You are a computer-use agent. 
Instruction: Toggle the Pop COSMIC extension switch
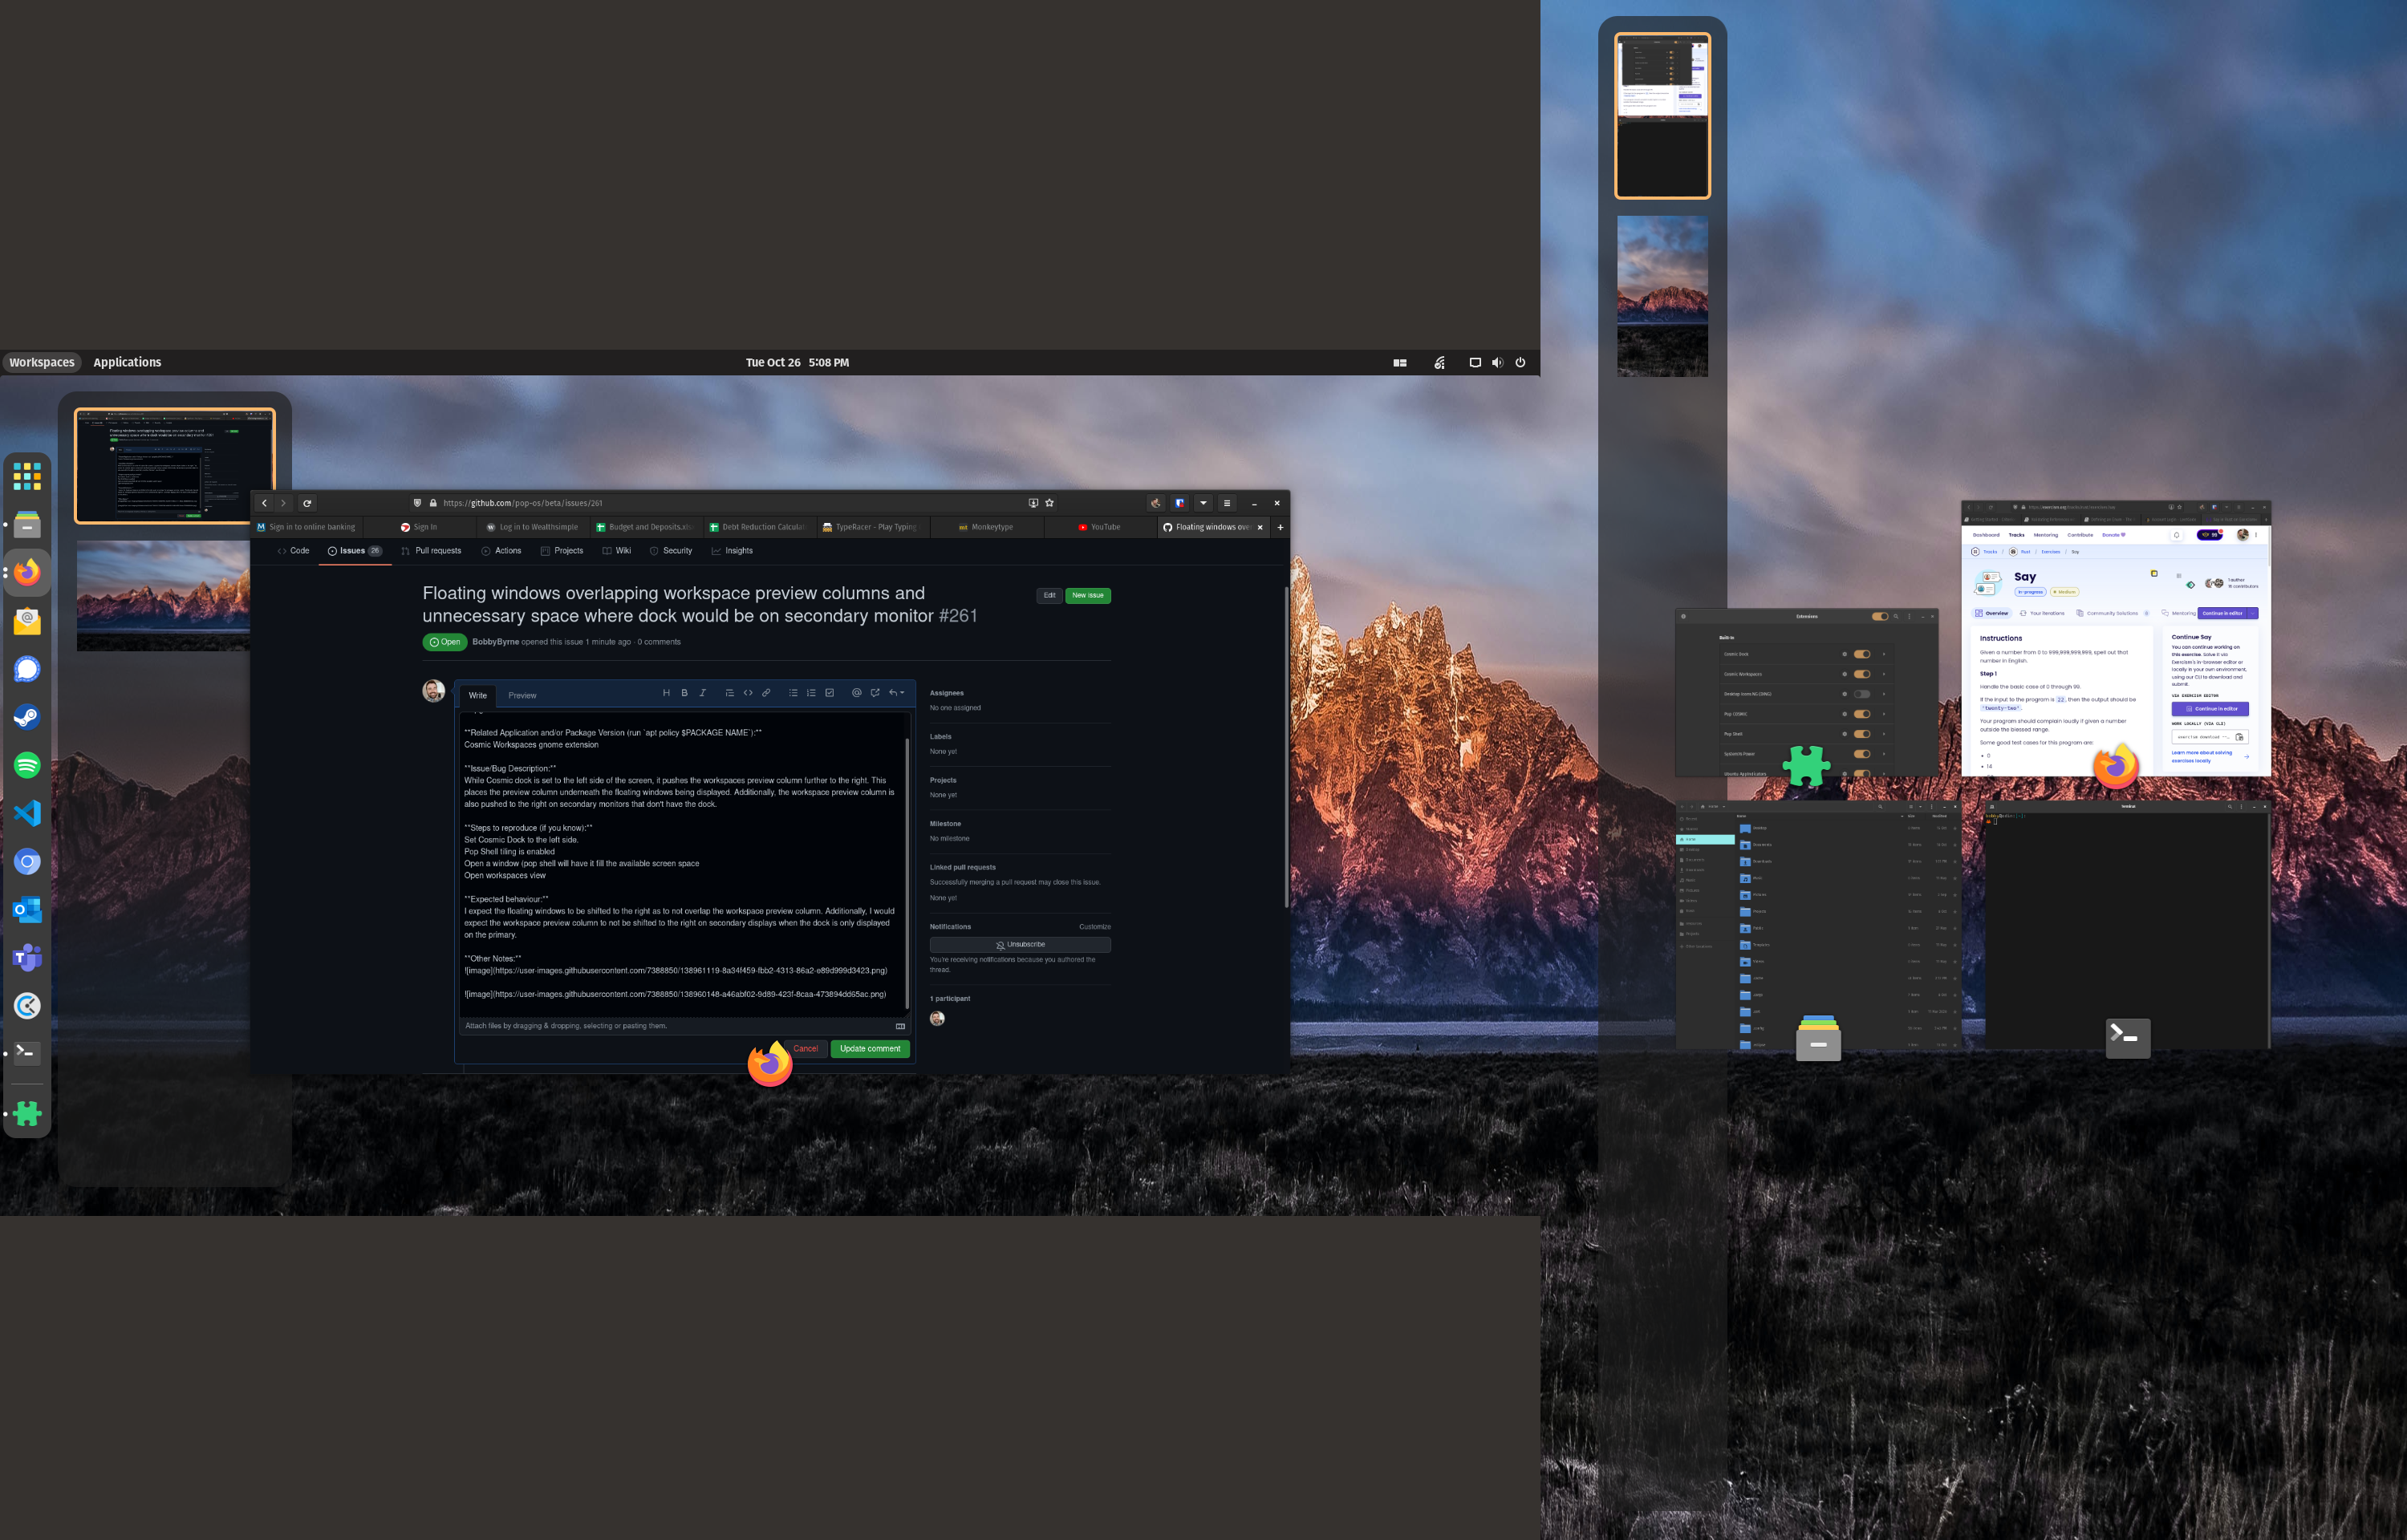[x=1862, y=714]
